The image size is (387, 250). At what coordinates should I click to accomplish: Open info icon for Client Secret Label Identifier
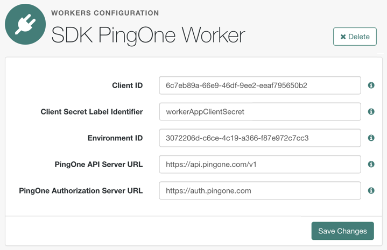tap(371, 112)
